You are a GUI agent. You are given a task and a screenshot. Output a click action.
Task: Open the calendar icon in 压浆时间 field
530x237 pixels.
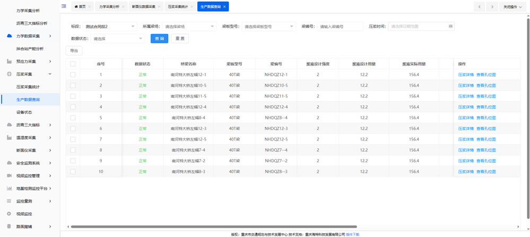[450, 26]
